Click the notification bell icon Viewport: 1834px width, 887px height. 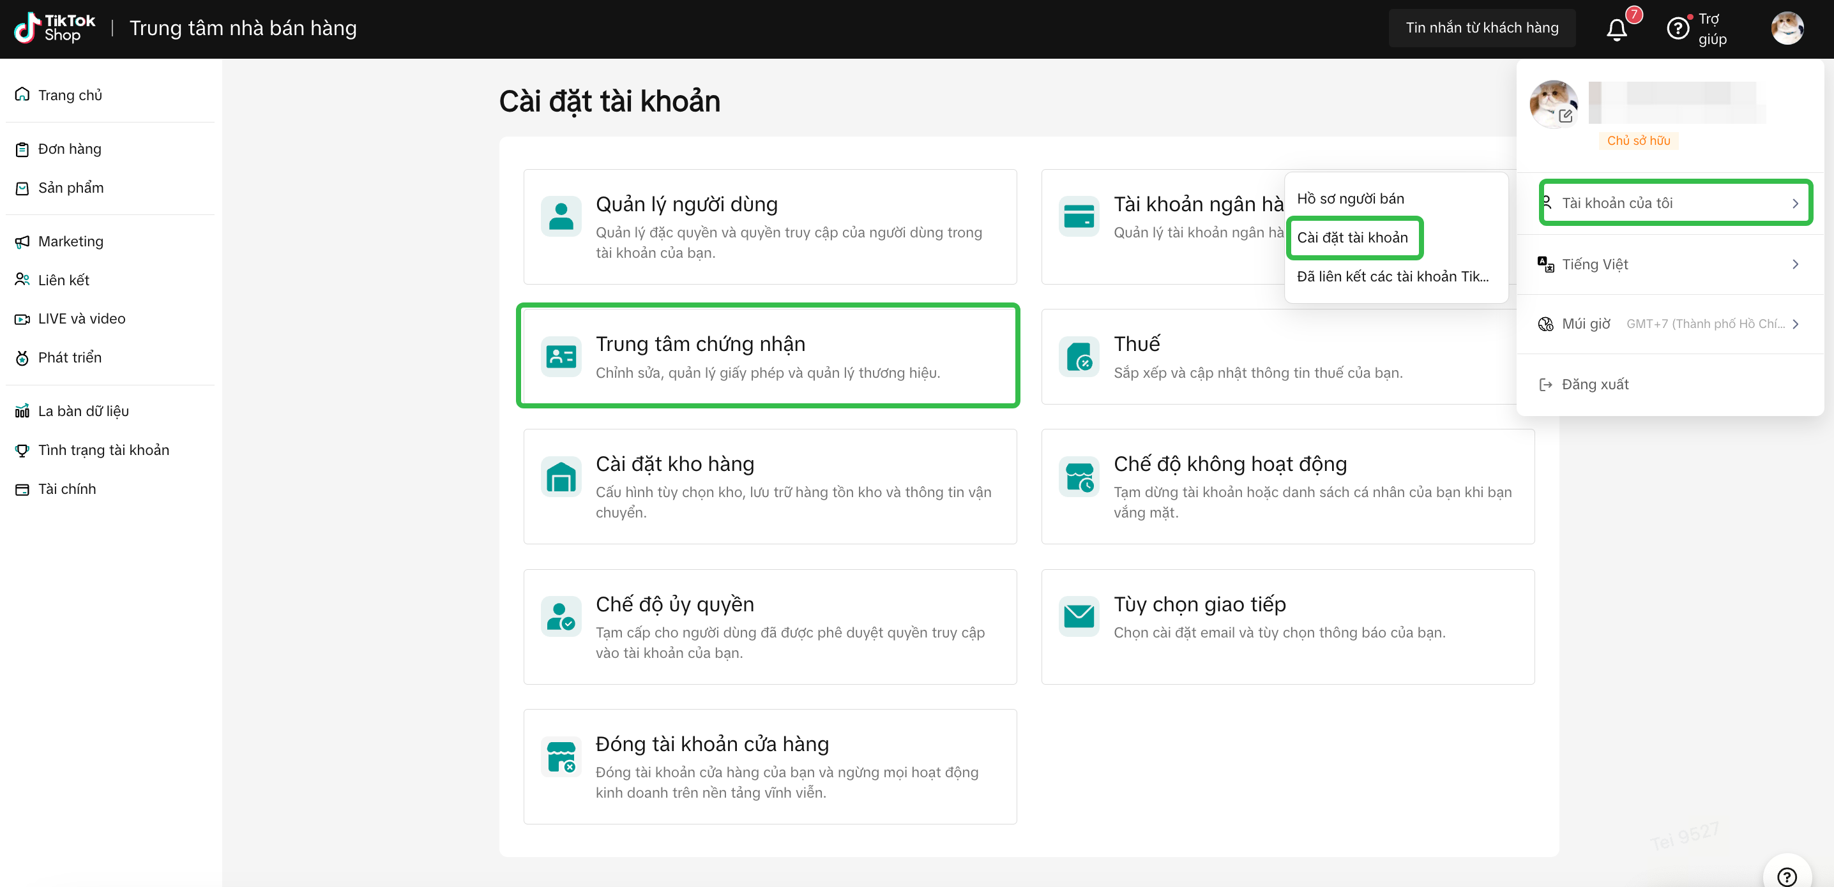point(1616,29)
